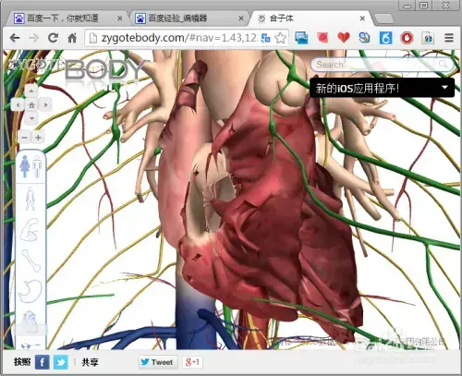The width and height of the screenshot is (462, 376).
Task: Open Chrome hamburger menu
Action: click(449, 38)
